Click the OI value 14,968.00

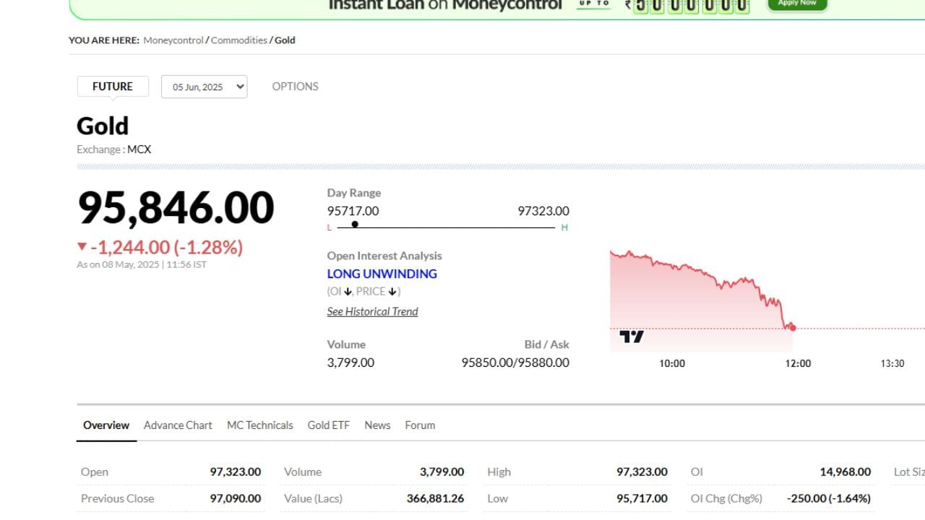click(846, 472)
